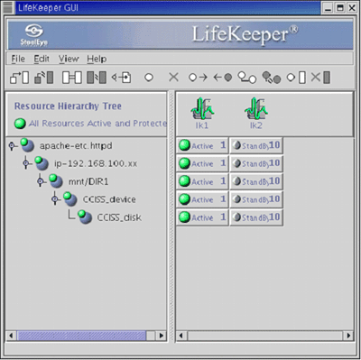The height and width of the screenshot is (360, 361).
Task: Click the Delete Resource Hierarchy X icon
Action: (x=173, y=78)
